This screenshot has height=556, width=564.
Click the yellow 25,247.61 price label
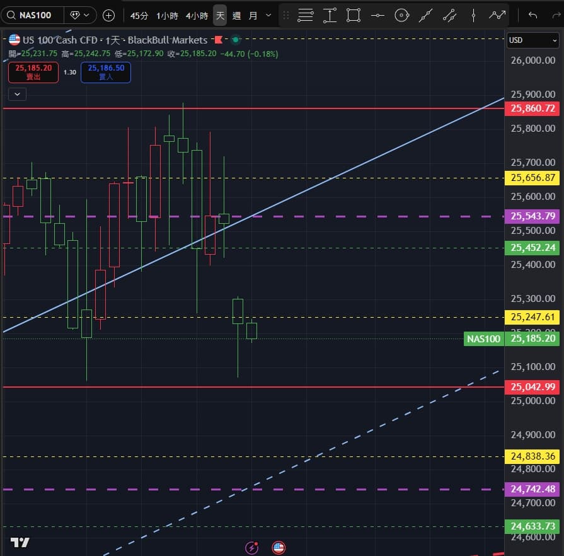pos(532,317)
